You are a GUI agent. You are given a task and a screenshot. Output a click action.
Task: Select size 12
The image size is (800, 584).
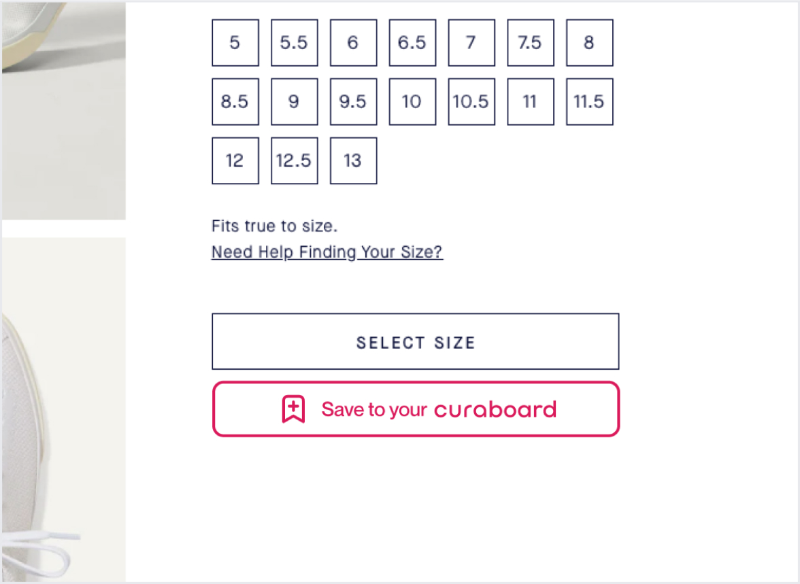235,160
